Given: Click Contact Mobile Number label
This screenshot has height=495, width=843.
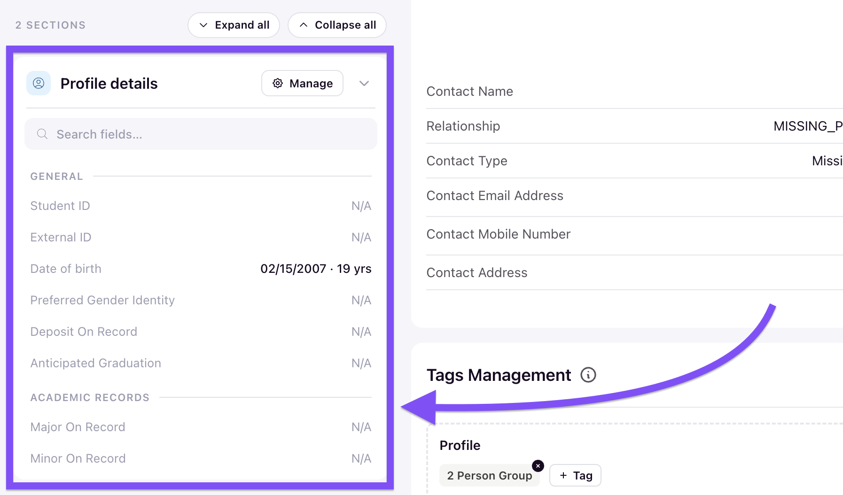Looking at the screenshot, I should pyautogui.click(x=499, y=234).
